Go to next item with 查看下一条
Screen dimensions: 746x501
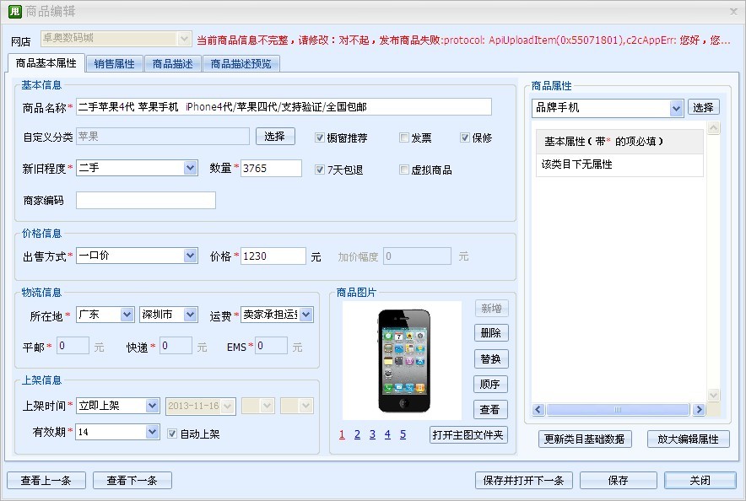[132, 481]
